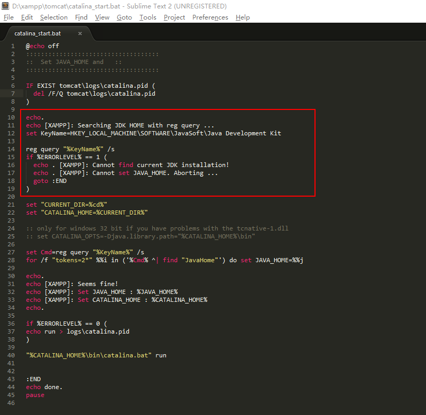Click 'Set CATALINA_HOME : %CATALINA_HOME%' line
Viewport: 426px width, 415px height.
point(117,300)
